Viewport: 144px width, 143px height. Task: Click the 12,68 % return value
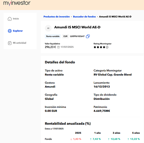coord(115,139)
